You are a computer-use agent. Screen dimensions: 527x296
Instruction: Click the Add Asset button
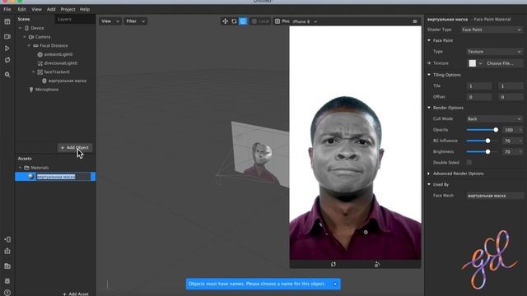[x=76, y=294]
